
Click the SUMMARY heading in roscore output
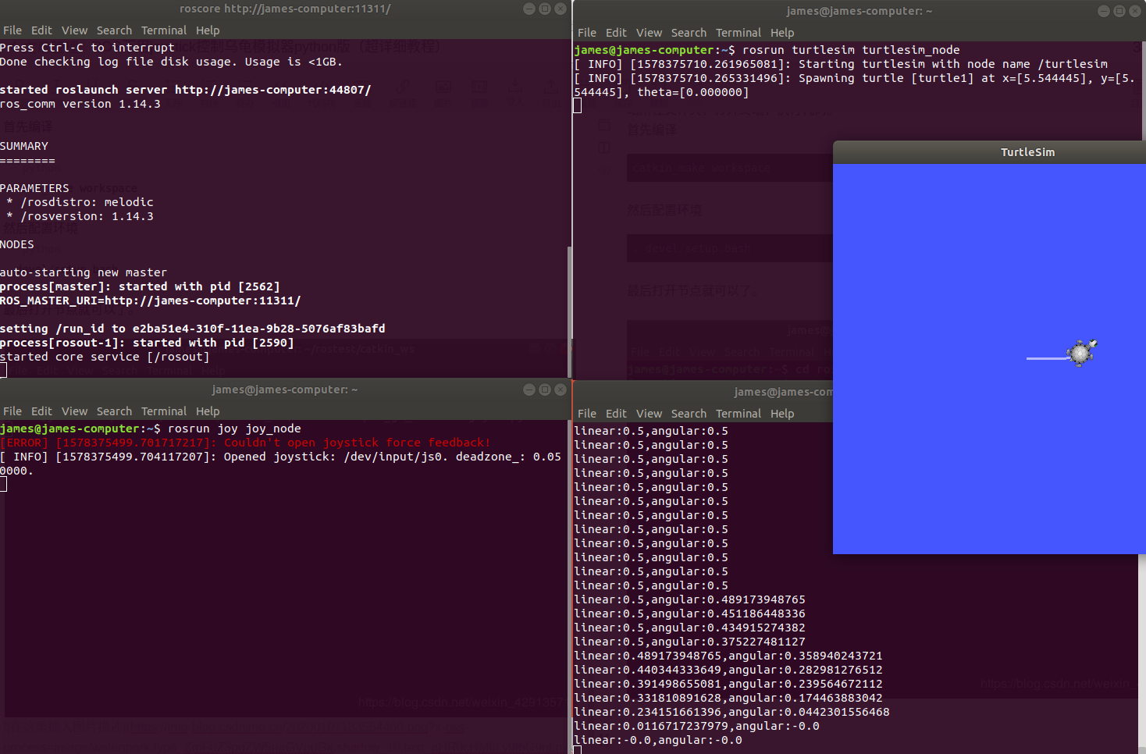point(24,146)
